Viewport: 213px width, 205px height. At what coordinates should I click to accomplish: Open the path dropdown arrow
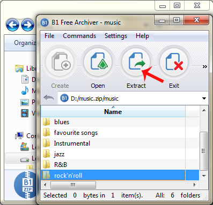[x=204, y=98]
